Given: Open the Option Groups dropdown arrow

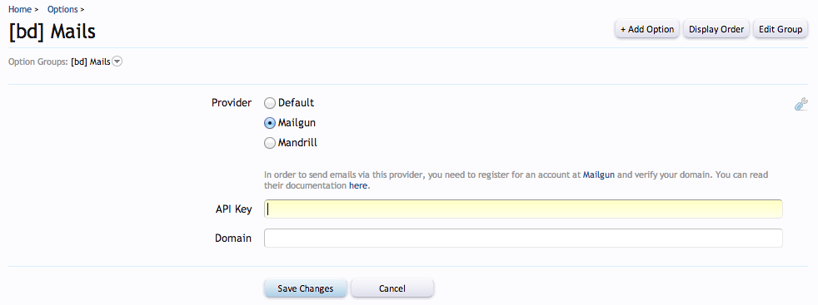Looking at the screenshot, I should [x=117, y=61].
